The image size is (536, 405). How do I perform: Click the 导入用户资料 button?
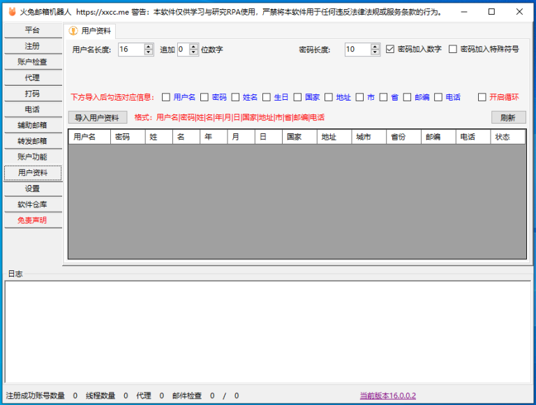98,118
